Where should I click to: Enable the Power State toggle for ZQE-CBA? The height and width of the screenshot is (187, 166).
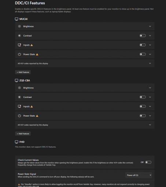pyautogui.click(x=143, y=116)
